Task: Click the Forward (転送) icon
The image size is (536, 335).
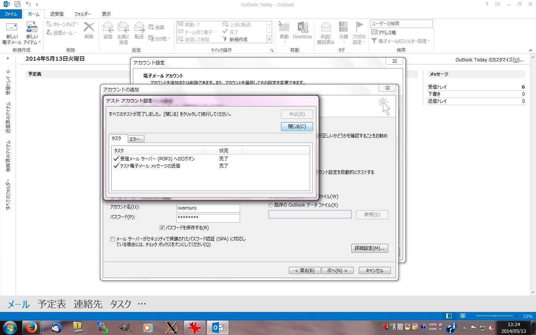Action: 139,27
